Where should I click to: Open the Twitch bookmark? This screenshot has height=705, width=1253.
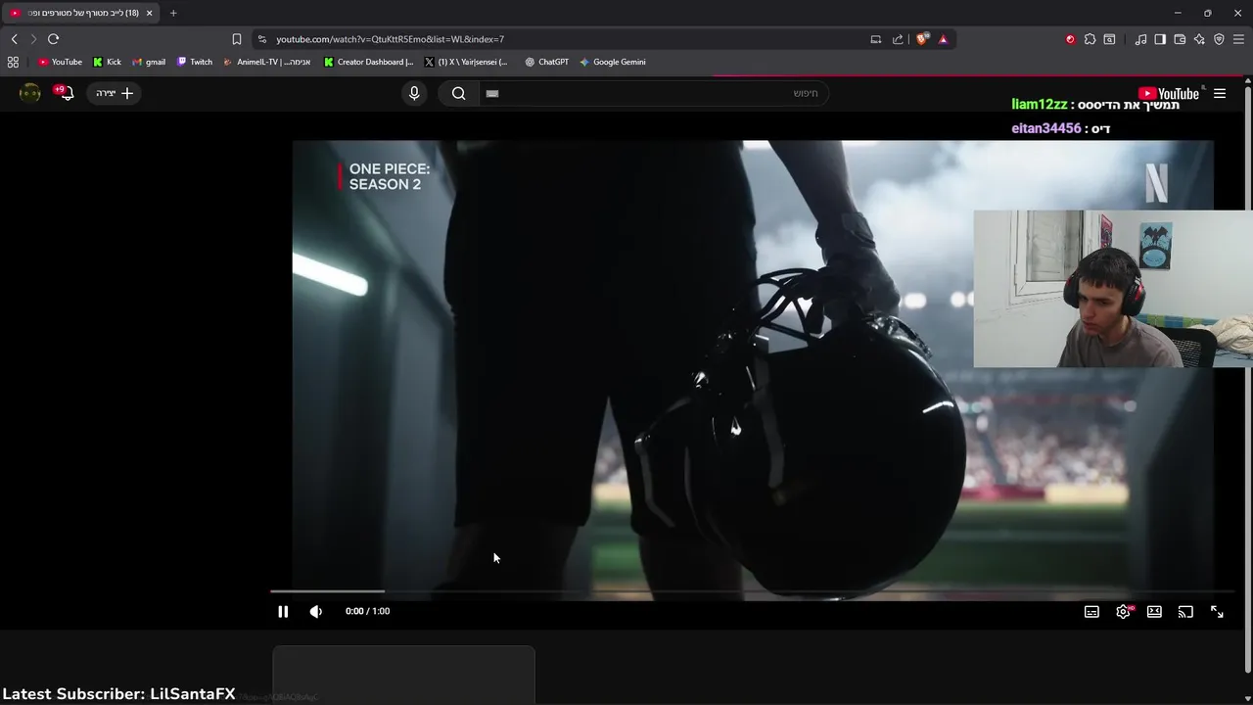[x=195, y=62]
